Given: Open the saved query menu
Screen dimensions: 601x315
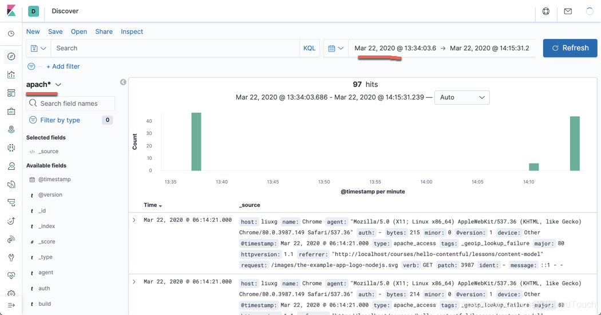Looking at the screenshot, I should tap(38, 48).
